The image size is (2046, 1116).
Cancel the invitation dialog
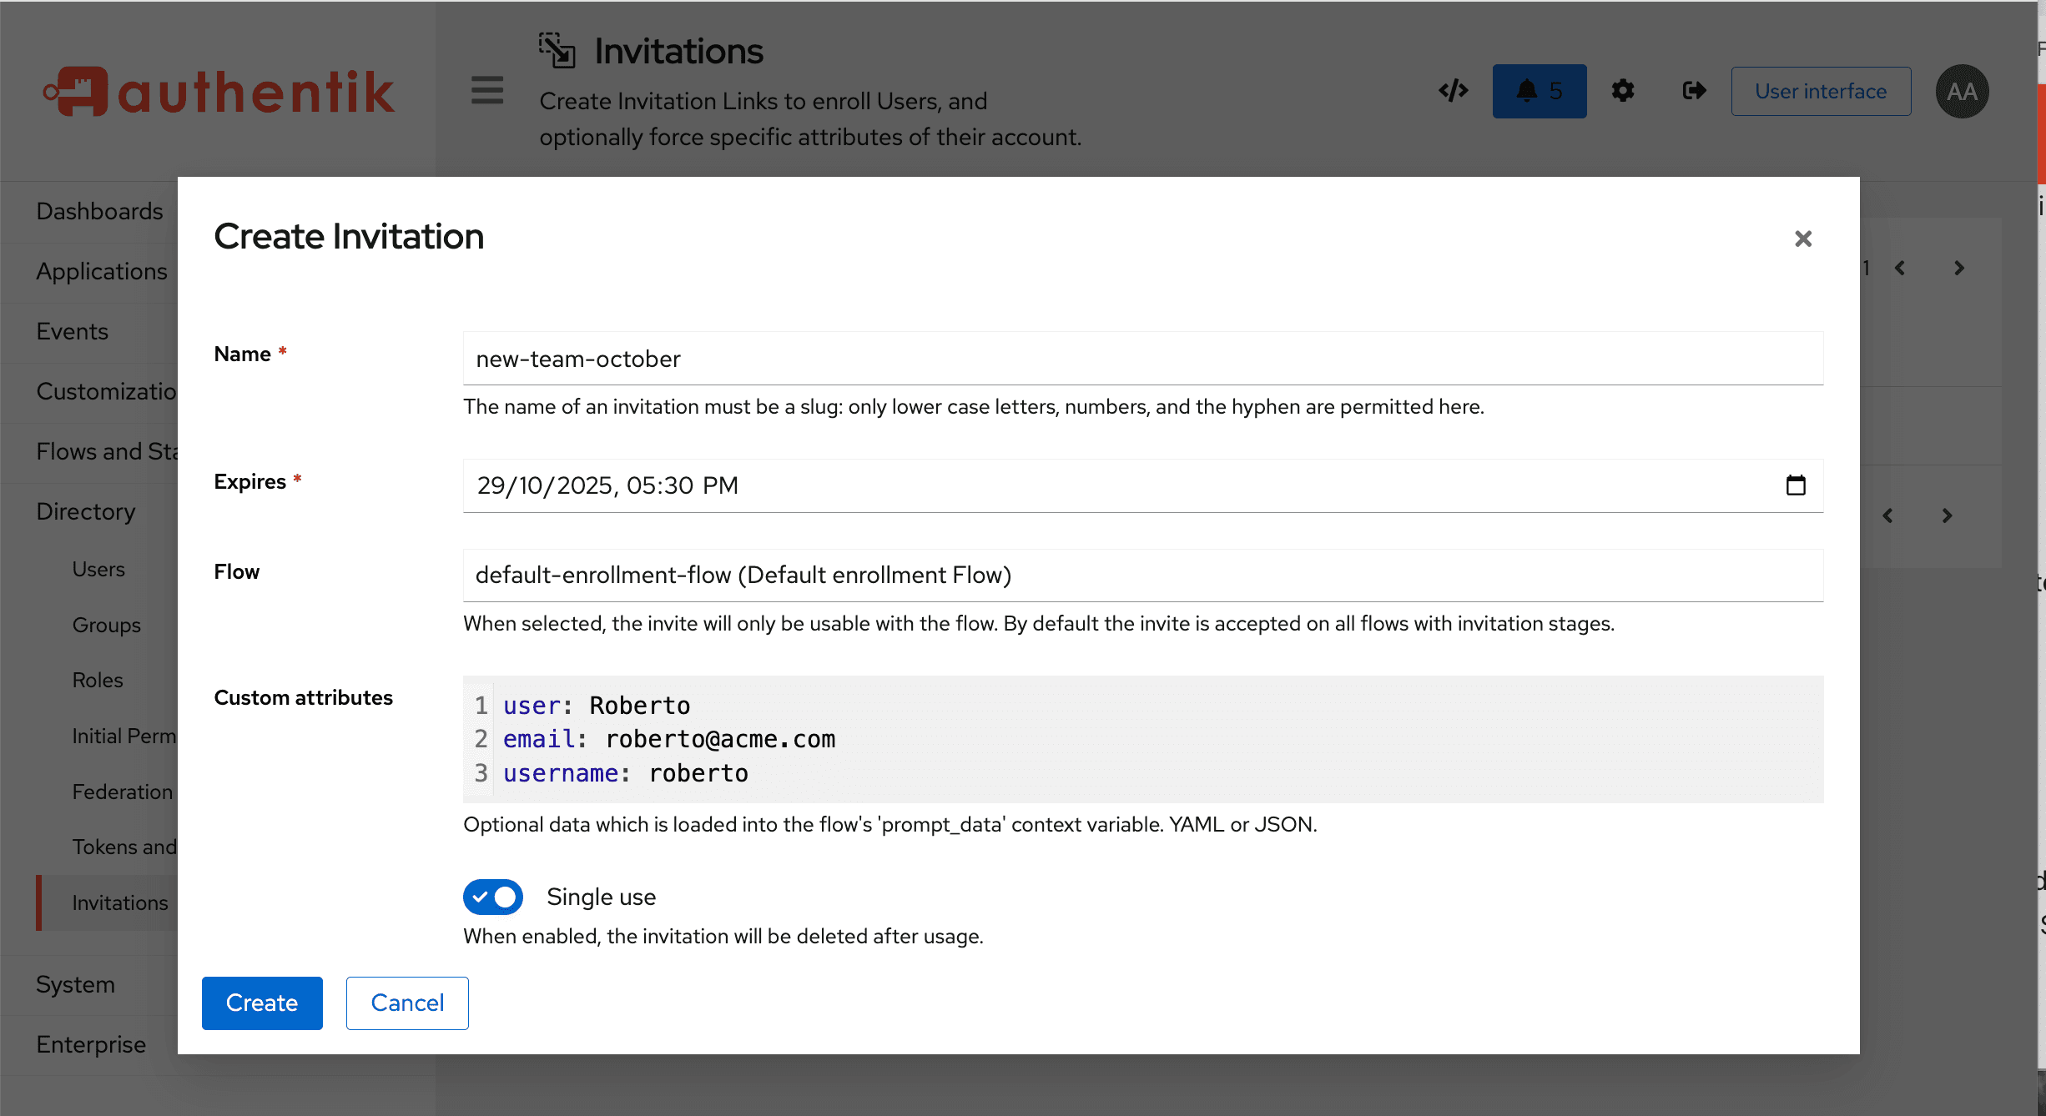click(x=406, y=1003)
